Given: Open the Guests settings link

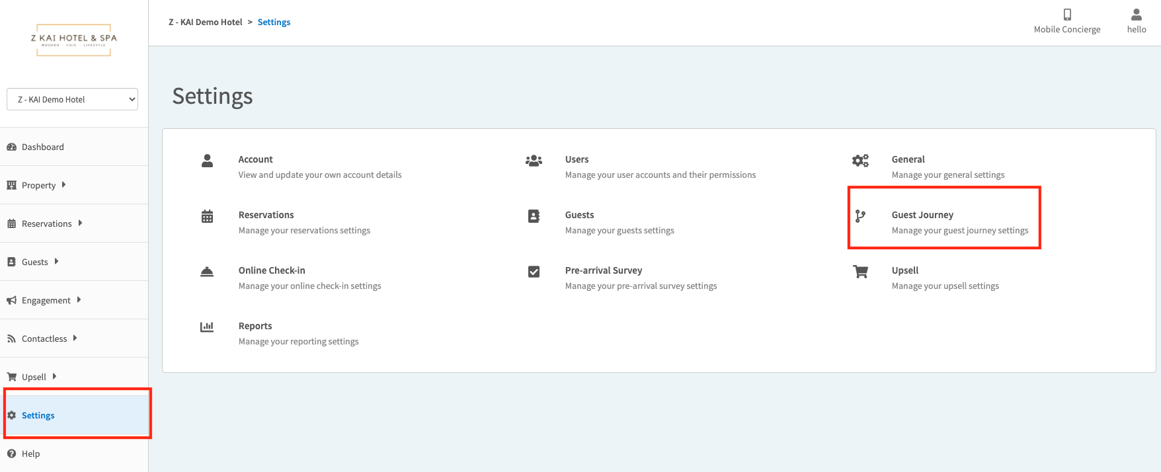Looking at the screenshot, I should pyautogui.click(x=579, y=215).
